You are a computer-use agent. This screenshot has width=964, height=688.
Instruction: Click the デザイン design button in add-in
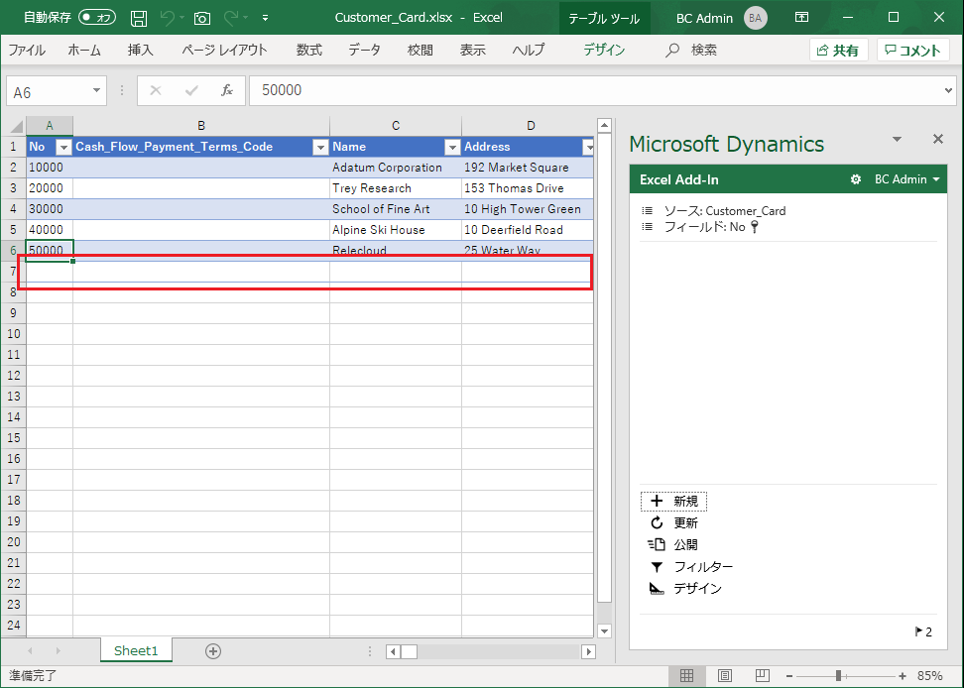tap(685, 589)
